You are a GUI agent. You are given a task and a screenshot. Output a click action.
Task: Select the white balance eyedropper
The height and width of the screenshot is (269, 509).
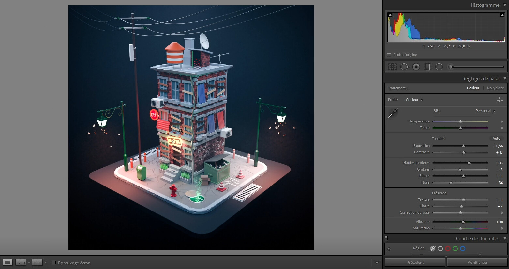tap(393, 112)
